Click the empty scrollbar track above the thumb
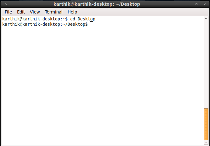Screen dimensions: 210x146 [x=206, y=63]
